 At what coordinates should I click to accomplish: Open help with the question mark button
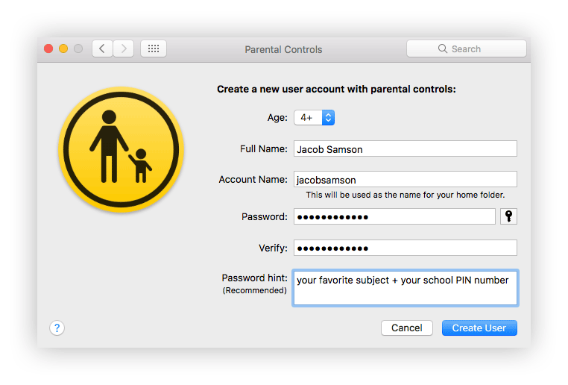pyautogui.click(x=57, y=328)
